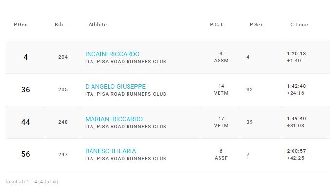The image size is (330, 193).
Task: Select bib number 204 cell
Action: [63, 57]
